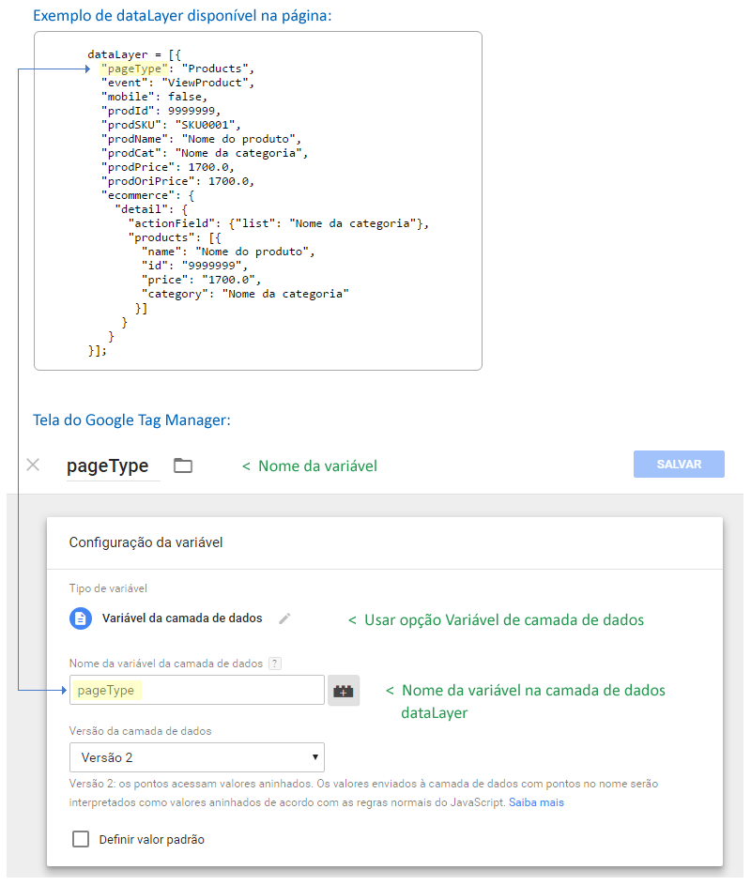Click the "price": "1700.0" code line
751x885 pixels.
click(202, 280)
